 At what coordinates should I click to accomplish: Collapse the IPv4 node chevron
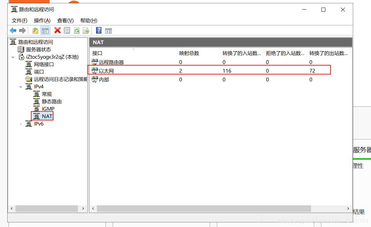21,87
